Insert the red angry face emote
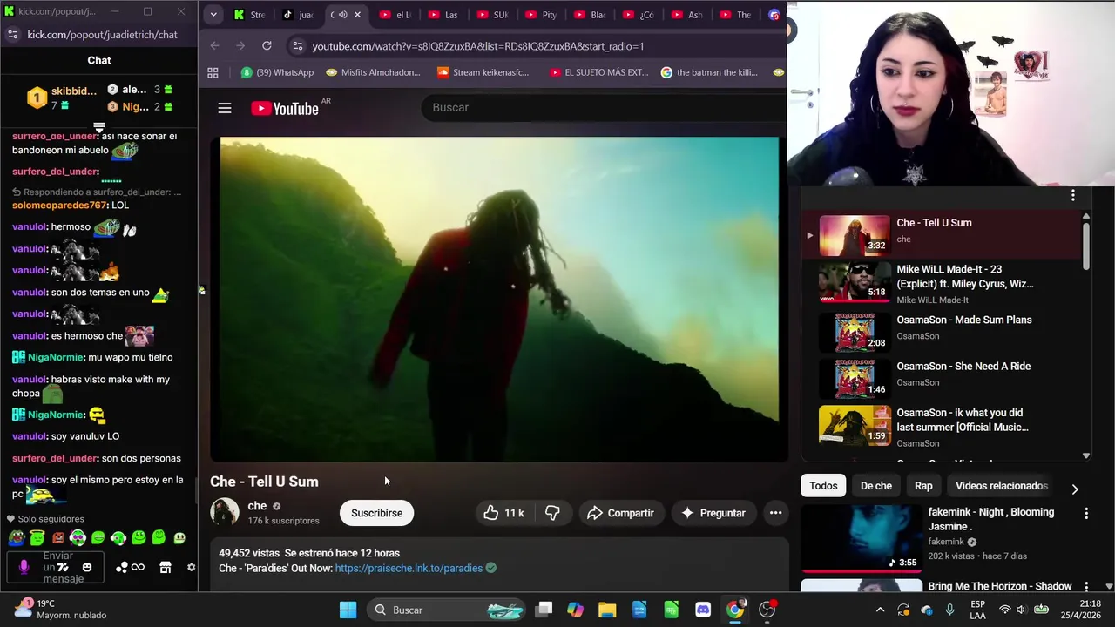 tap(57, 538)
